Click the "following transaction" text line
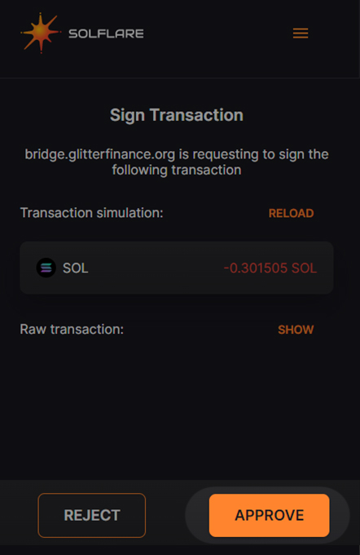Image resolution: width=360 pixels, height=555 pixels. tap(177, 171)
